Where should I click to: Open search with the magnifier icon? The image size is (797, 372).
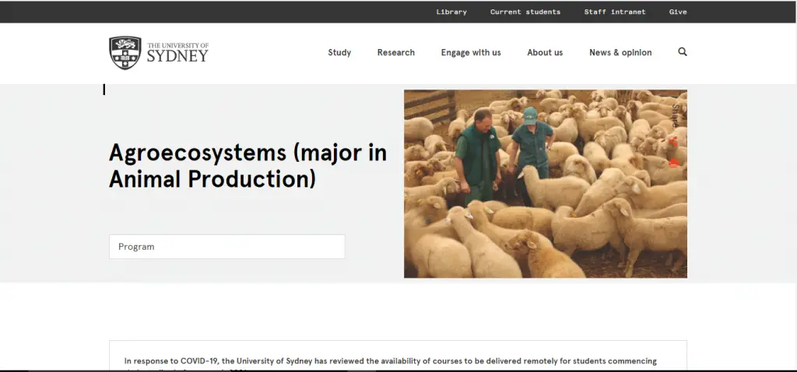[683, 52]
